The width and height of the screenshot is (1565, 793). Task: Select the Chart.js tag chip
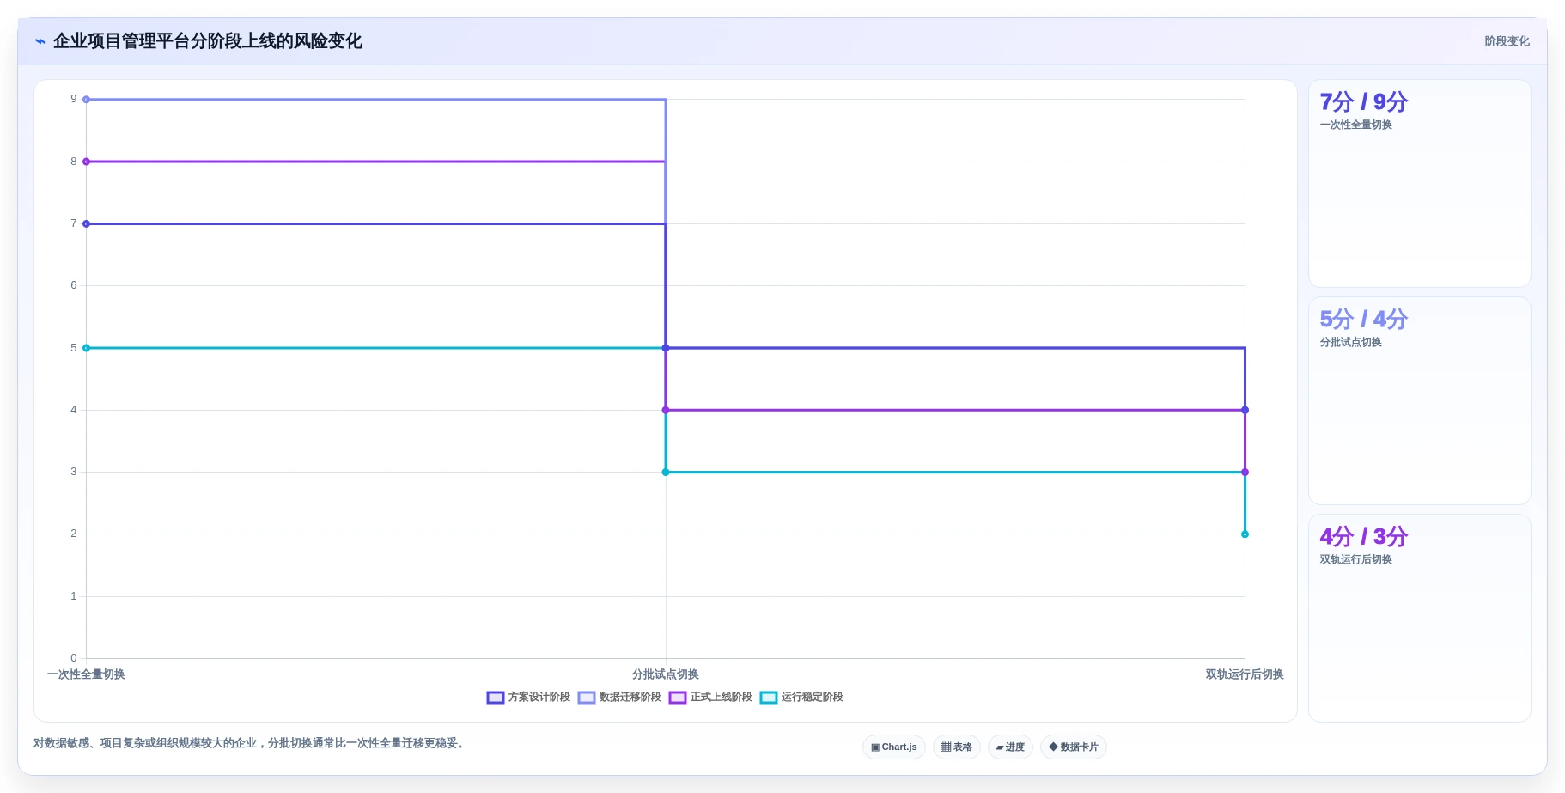click(x=893, y=747)
